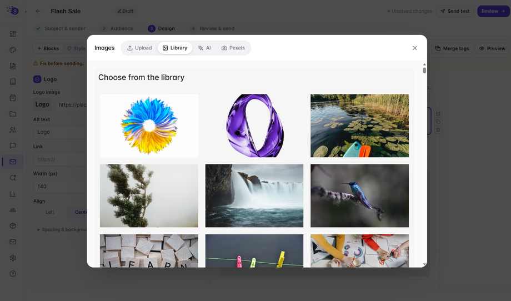Go to Subject & sender step
The image size is (511, 301).
coord(61,28)
